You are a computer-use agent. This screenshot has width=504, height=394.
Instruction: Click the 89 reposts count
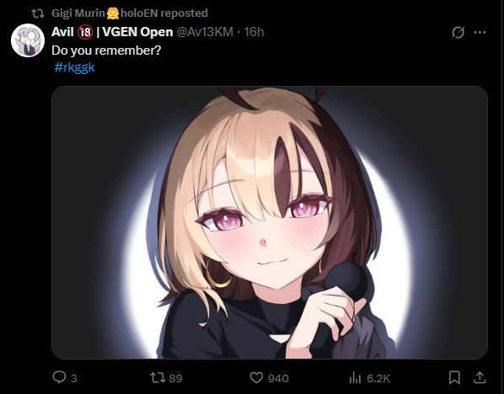175,378
